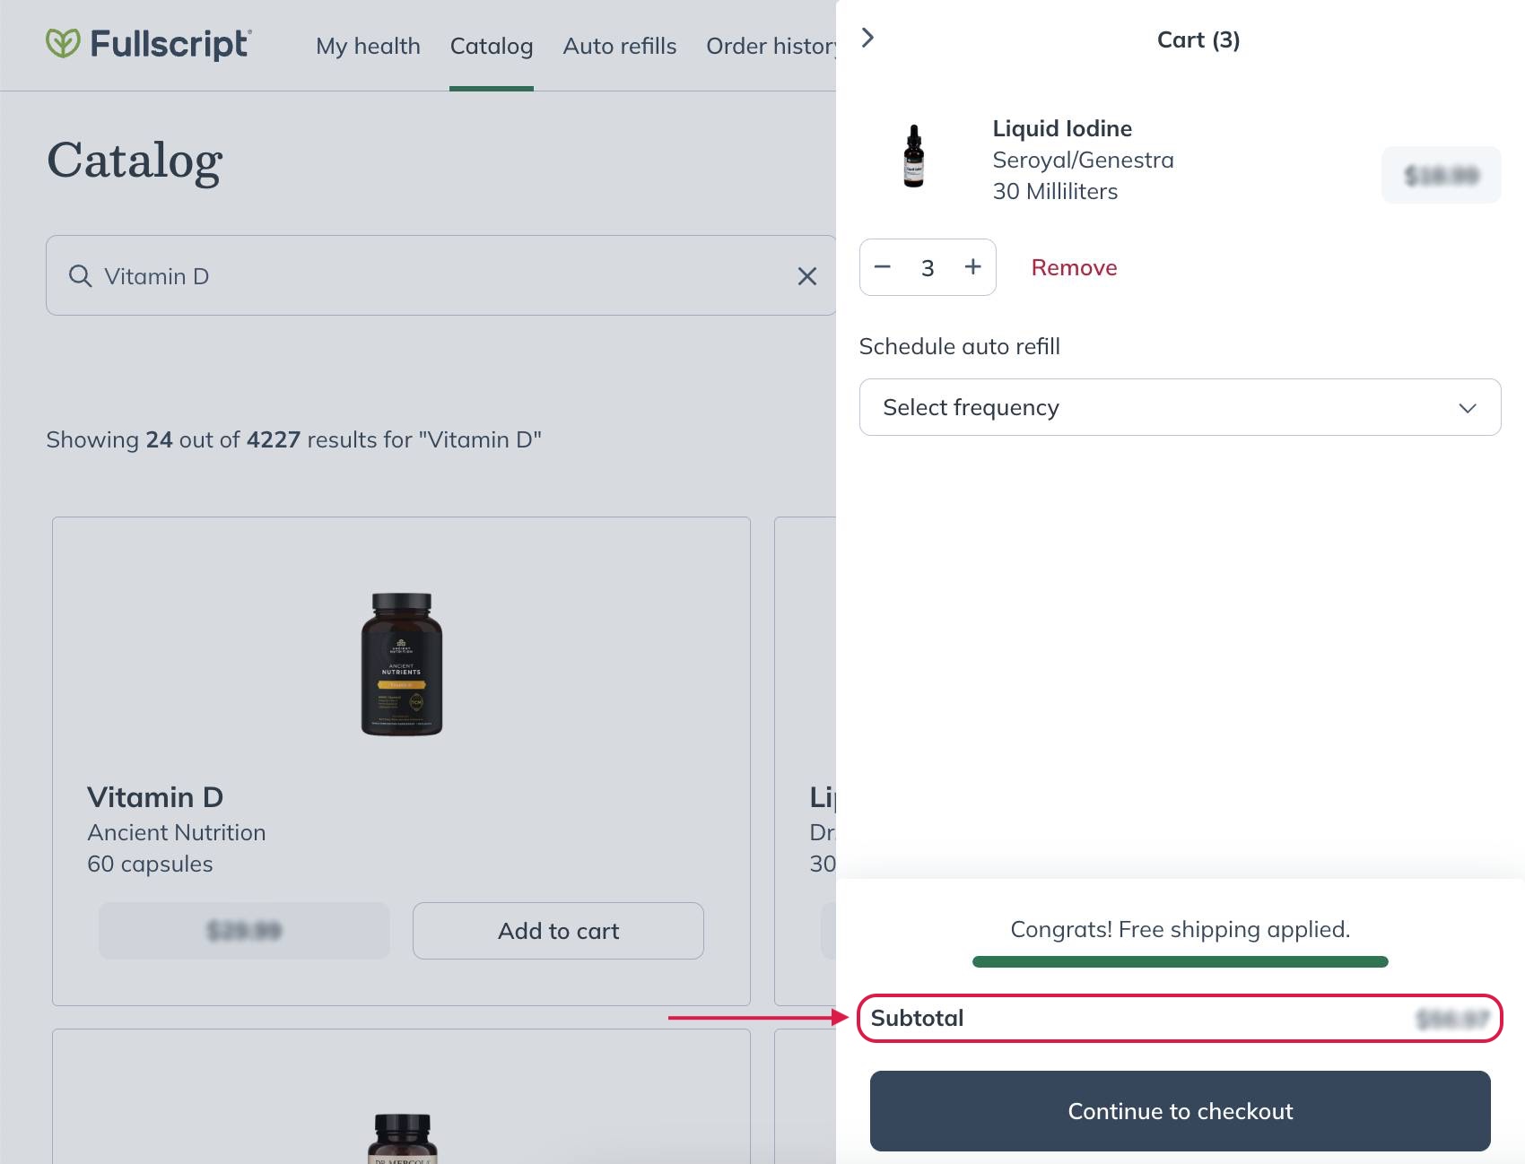Select the Subtotal row text
Viewport: 1525px width, 1164px height.
[917, 1018]
